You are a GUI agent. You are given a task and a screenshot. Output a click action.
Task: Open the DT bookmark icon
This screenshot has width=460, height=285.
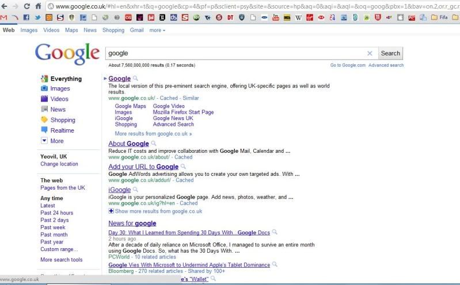[231, 18]
